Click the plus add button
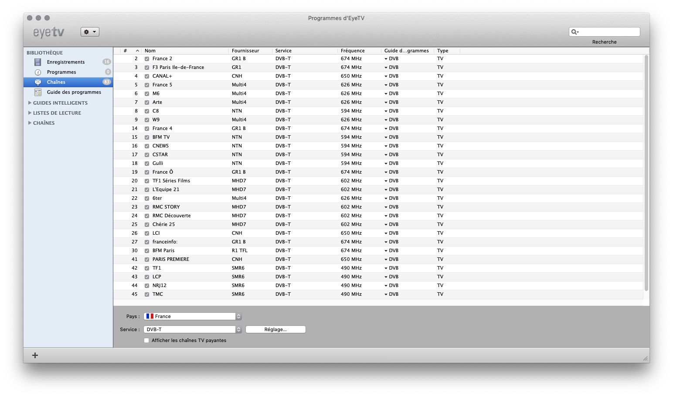The width and height of the screenshot is (673, 397). point(35,355)
